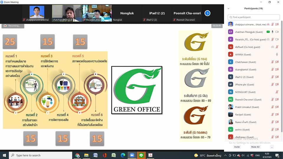Open Microsoft Edge from taskbar
The width and height of the screenshot is (283, 159).
[x=123, y=155]
